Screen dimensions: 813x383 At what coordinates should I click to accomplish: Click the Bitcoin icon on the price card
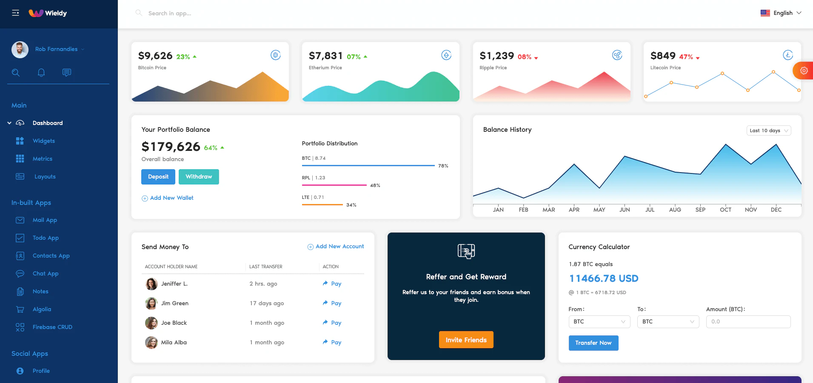[276, 55]
